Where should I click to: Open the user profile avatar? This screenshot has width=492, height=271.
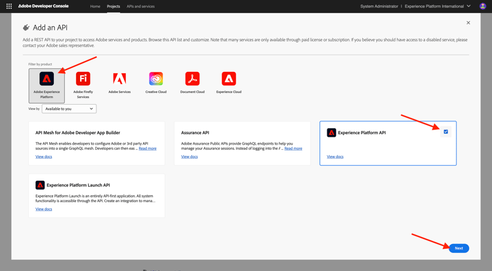(x=483, y=6)
